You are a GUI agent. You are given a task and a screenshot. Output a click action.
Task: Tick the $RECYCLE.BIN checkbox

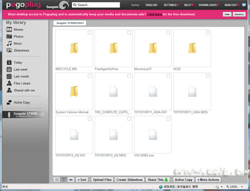click(90, 33)
